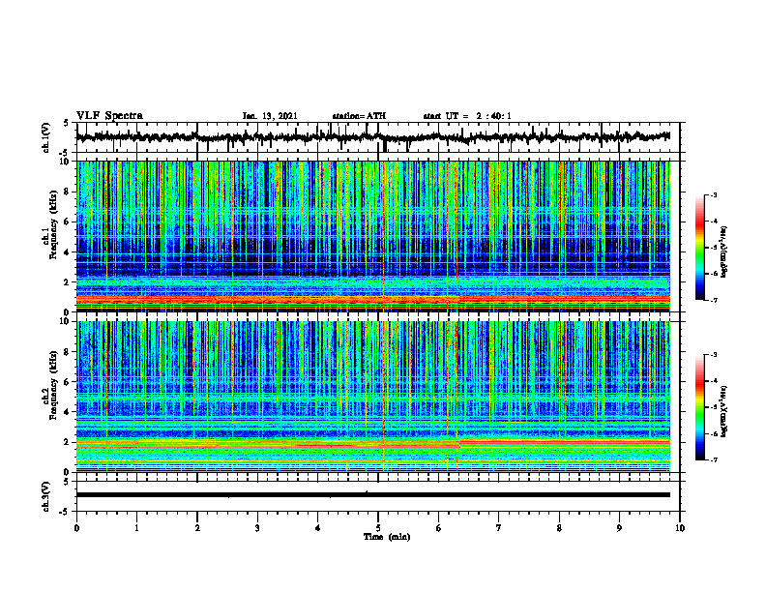Click the '-3' label on the upper color bar

coord(714,194)
